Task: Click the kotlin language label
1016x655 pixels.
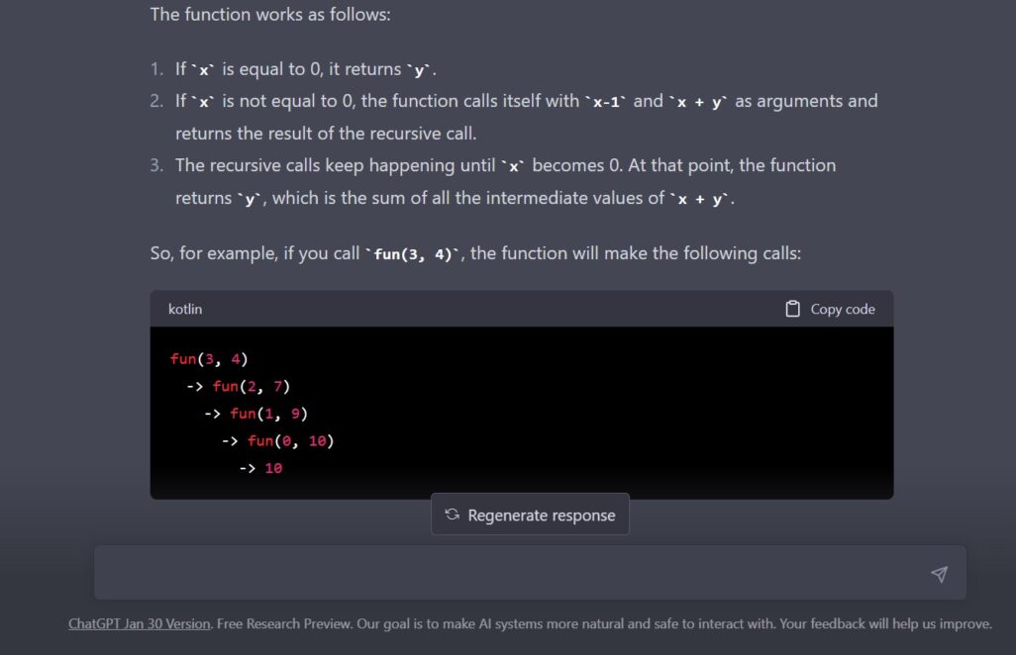Action: [x=185, y=310]
